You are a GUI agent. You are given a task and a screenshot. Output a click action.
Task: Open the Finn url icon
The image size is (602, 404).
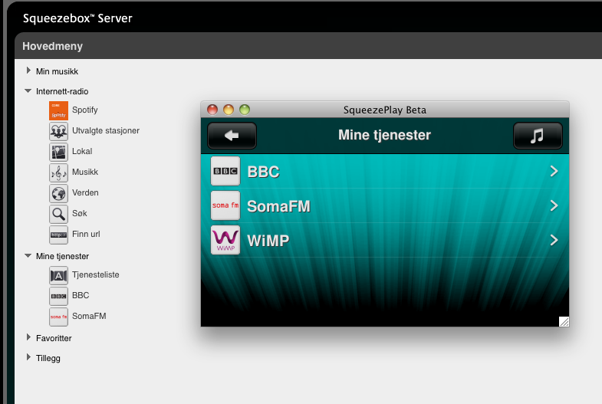pyautogui.click(x=58, y=235)
